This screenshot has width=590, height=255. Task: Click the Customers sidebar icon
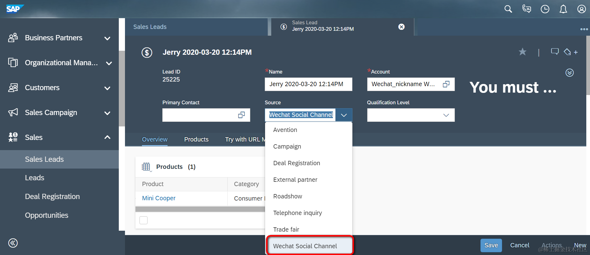point(13,88)
